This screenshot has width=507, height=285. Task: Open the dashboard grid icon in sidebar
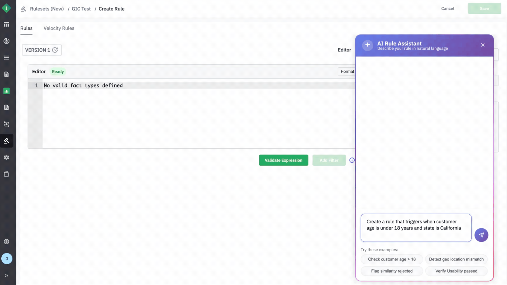coord(7,25)
